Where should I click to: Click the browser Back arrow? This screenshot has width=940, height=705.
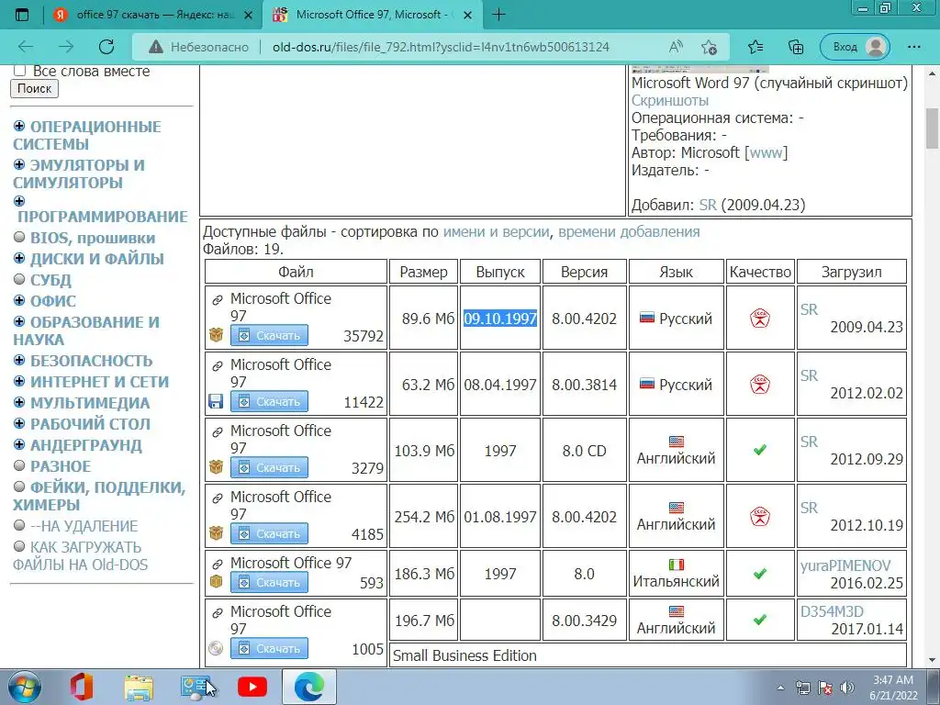(x=26, y=47)
